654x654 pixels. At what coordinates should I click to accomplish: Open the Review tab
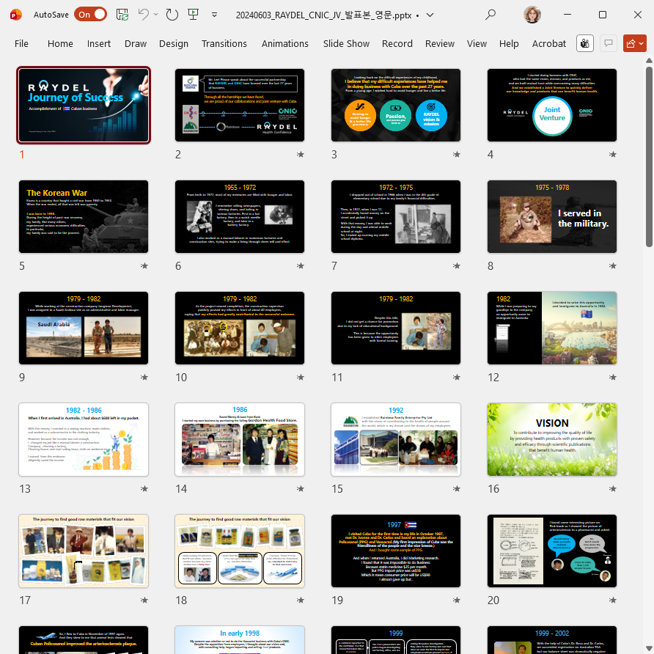pos(440,43)
